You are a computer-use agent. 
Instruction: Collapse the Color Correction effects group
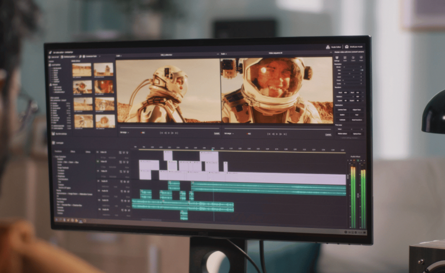54,156
